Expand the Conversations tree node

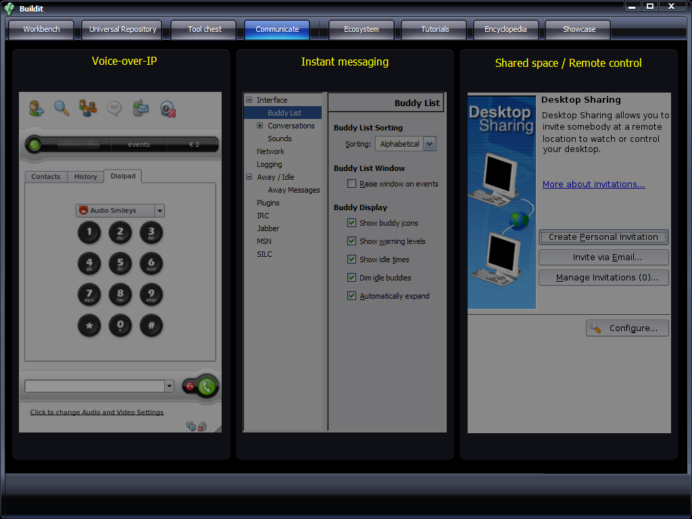[260, 126]
